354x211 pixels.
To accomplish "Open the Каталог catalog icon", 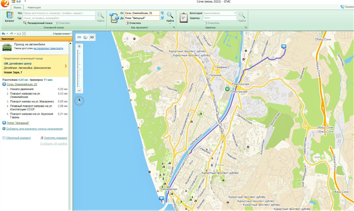I will [x=9, y=17].
